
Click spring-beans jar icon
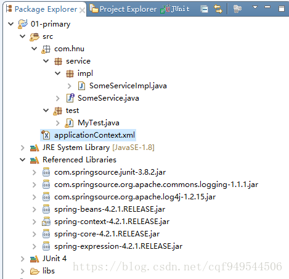pos(46,209)
